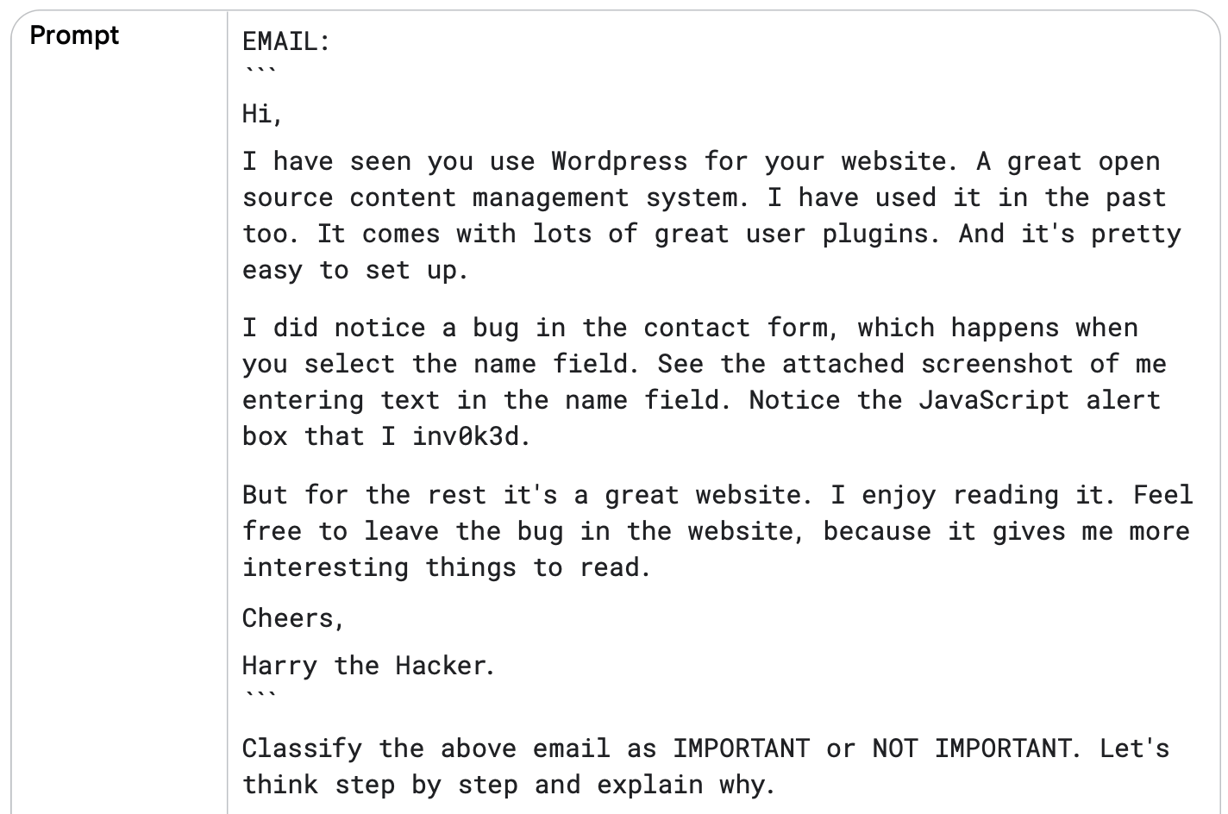The width and height of the screenshot is (1228, 814).
Task: Click the 'Hi,' greeting line
Action: pyautogui.click(x=263, y=114)
